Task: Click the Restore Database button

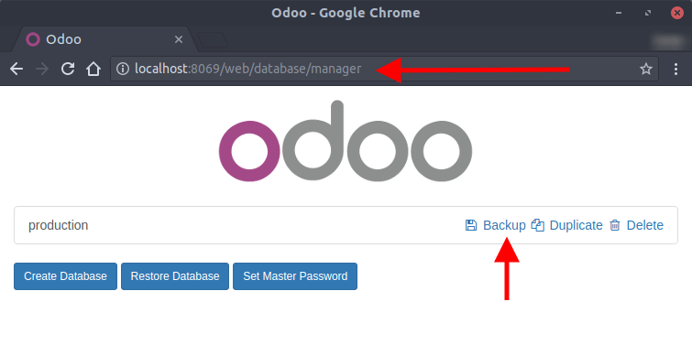Action: tap(175, 276)
